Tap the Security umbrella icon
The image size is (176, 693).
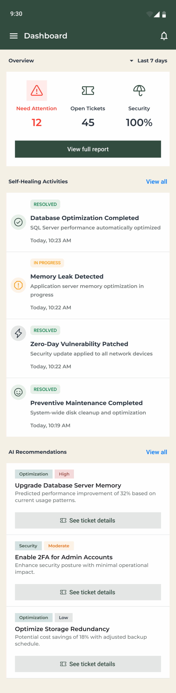pyautogui.click(x=139, y=90)
